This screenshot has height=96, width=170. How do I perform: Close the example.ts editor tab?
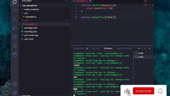(x=90, y=1)
